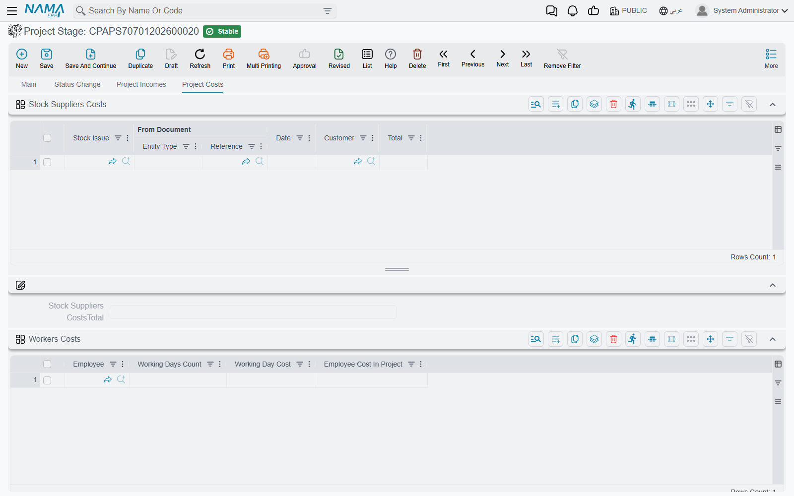The image size is (794, 496).
Task: Go to the Previous record
Action: pos(473,58)
